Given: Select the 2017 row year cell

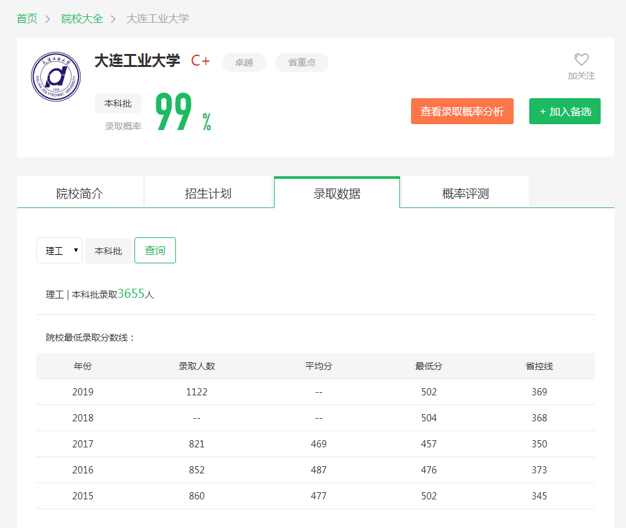Looking at the screenshot, I should click(82, 444).
